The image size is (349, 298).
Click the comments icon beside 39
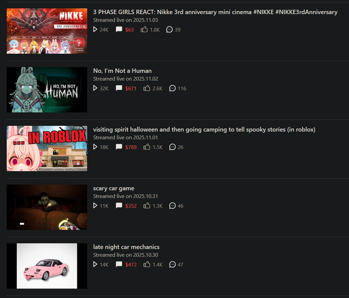(x=169, y=30)
